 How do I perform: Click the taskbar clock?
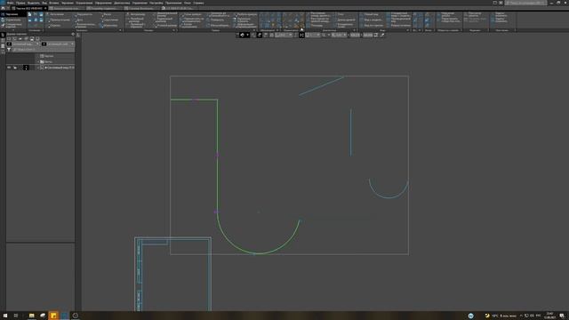549,316
